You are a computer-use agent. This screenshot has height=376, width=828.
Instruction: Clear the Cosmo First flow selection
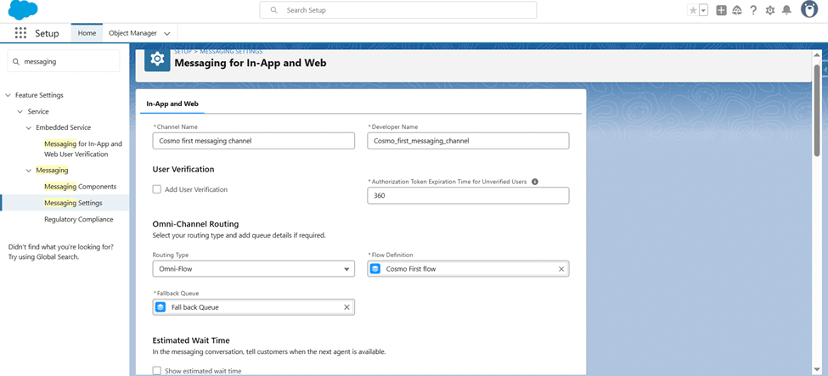561,269
